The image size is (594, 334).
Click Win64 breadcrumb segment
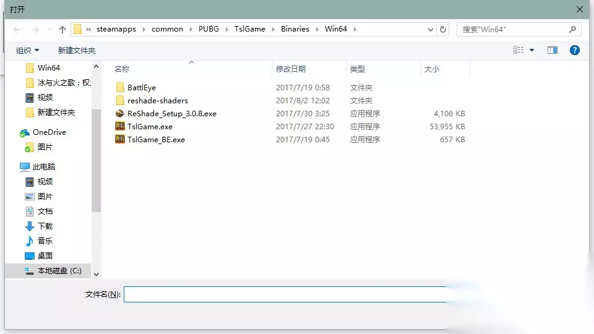point(335,29)
